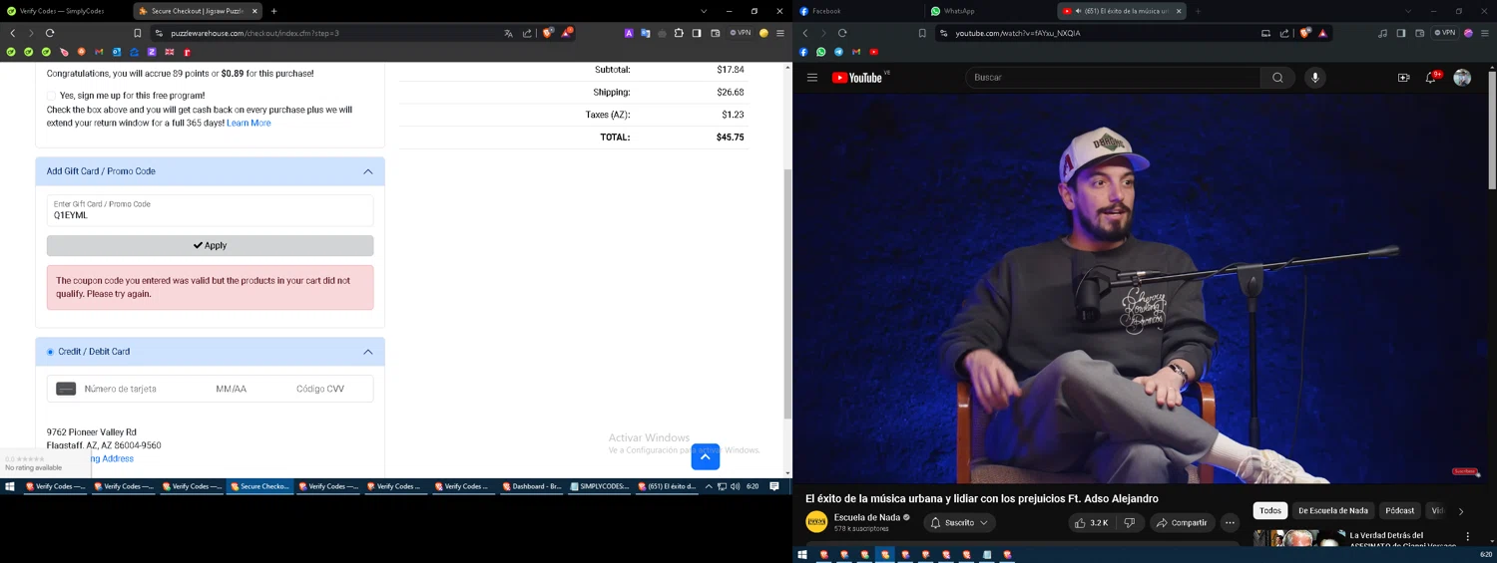Open left browser hamburger menu
Screen dimensions: 1497x563
(x=780, y=33)
